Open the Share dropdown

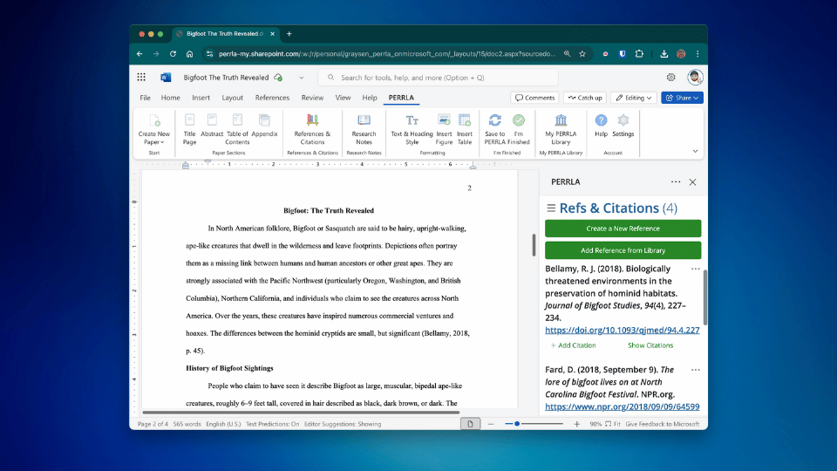click(682, 98)
